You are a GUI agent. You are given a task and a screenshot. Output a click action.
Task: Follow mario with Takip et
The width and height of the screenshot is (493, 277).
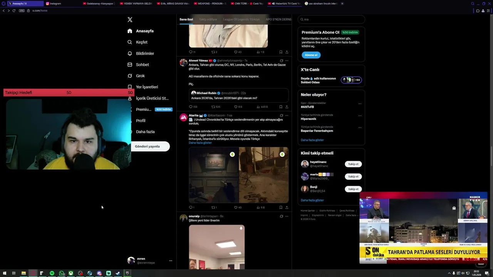353,177
